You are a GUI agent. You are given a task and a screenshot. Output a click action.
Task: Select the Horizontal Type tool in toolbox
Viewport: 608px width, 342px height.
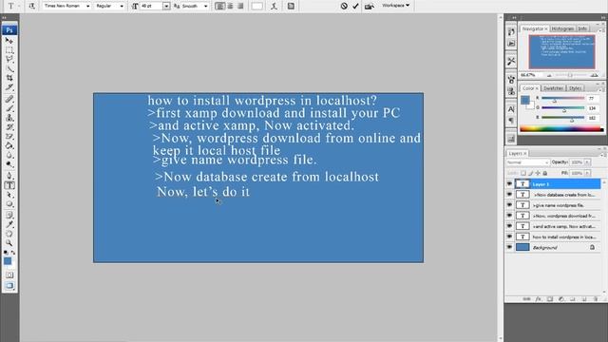pos(9,185)
